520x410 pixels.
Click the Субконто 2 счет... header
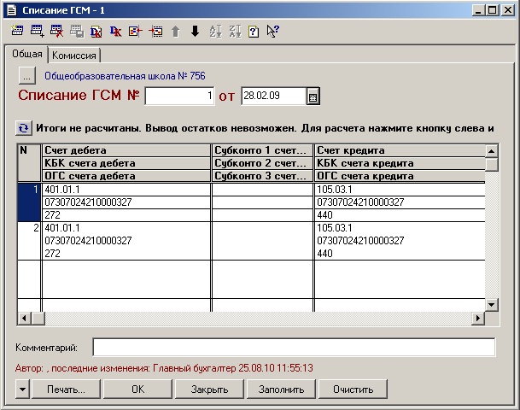(x=262, y=163)
